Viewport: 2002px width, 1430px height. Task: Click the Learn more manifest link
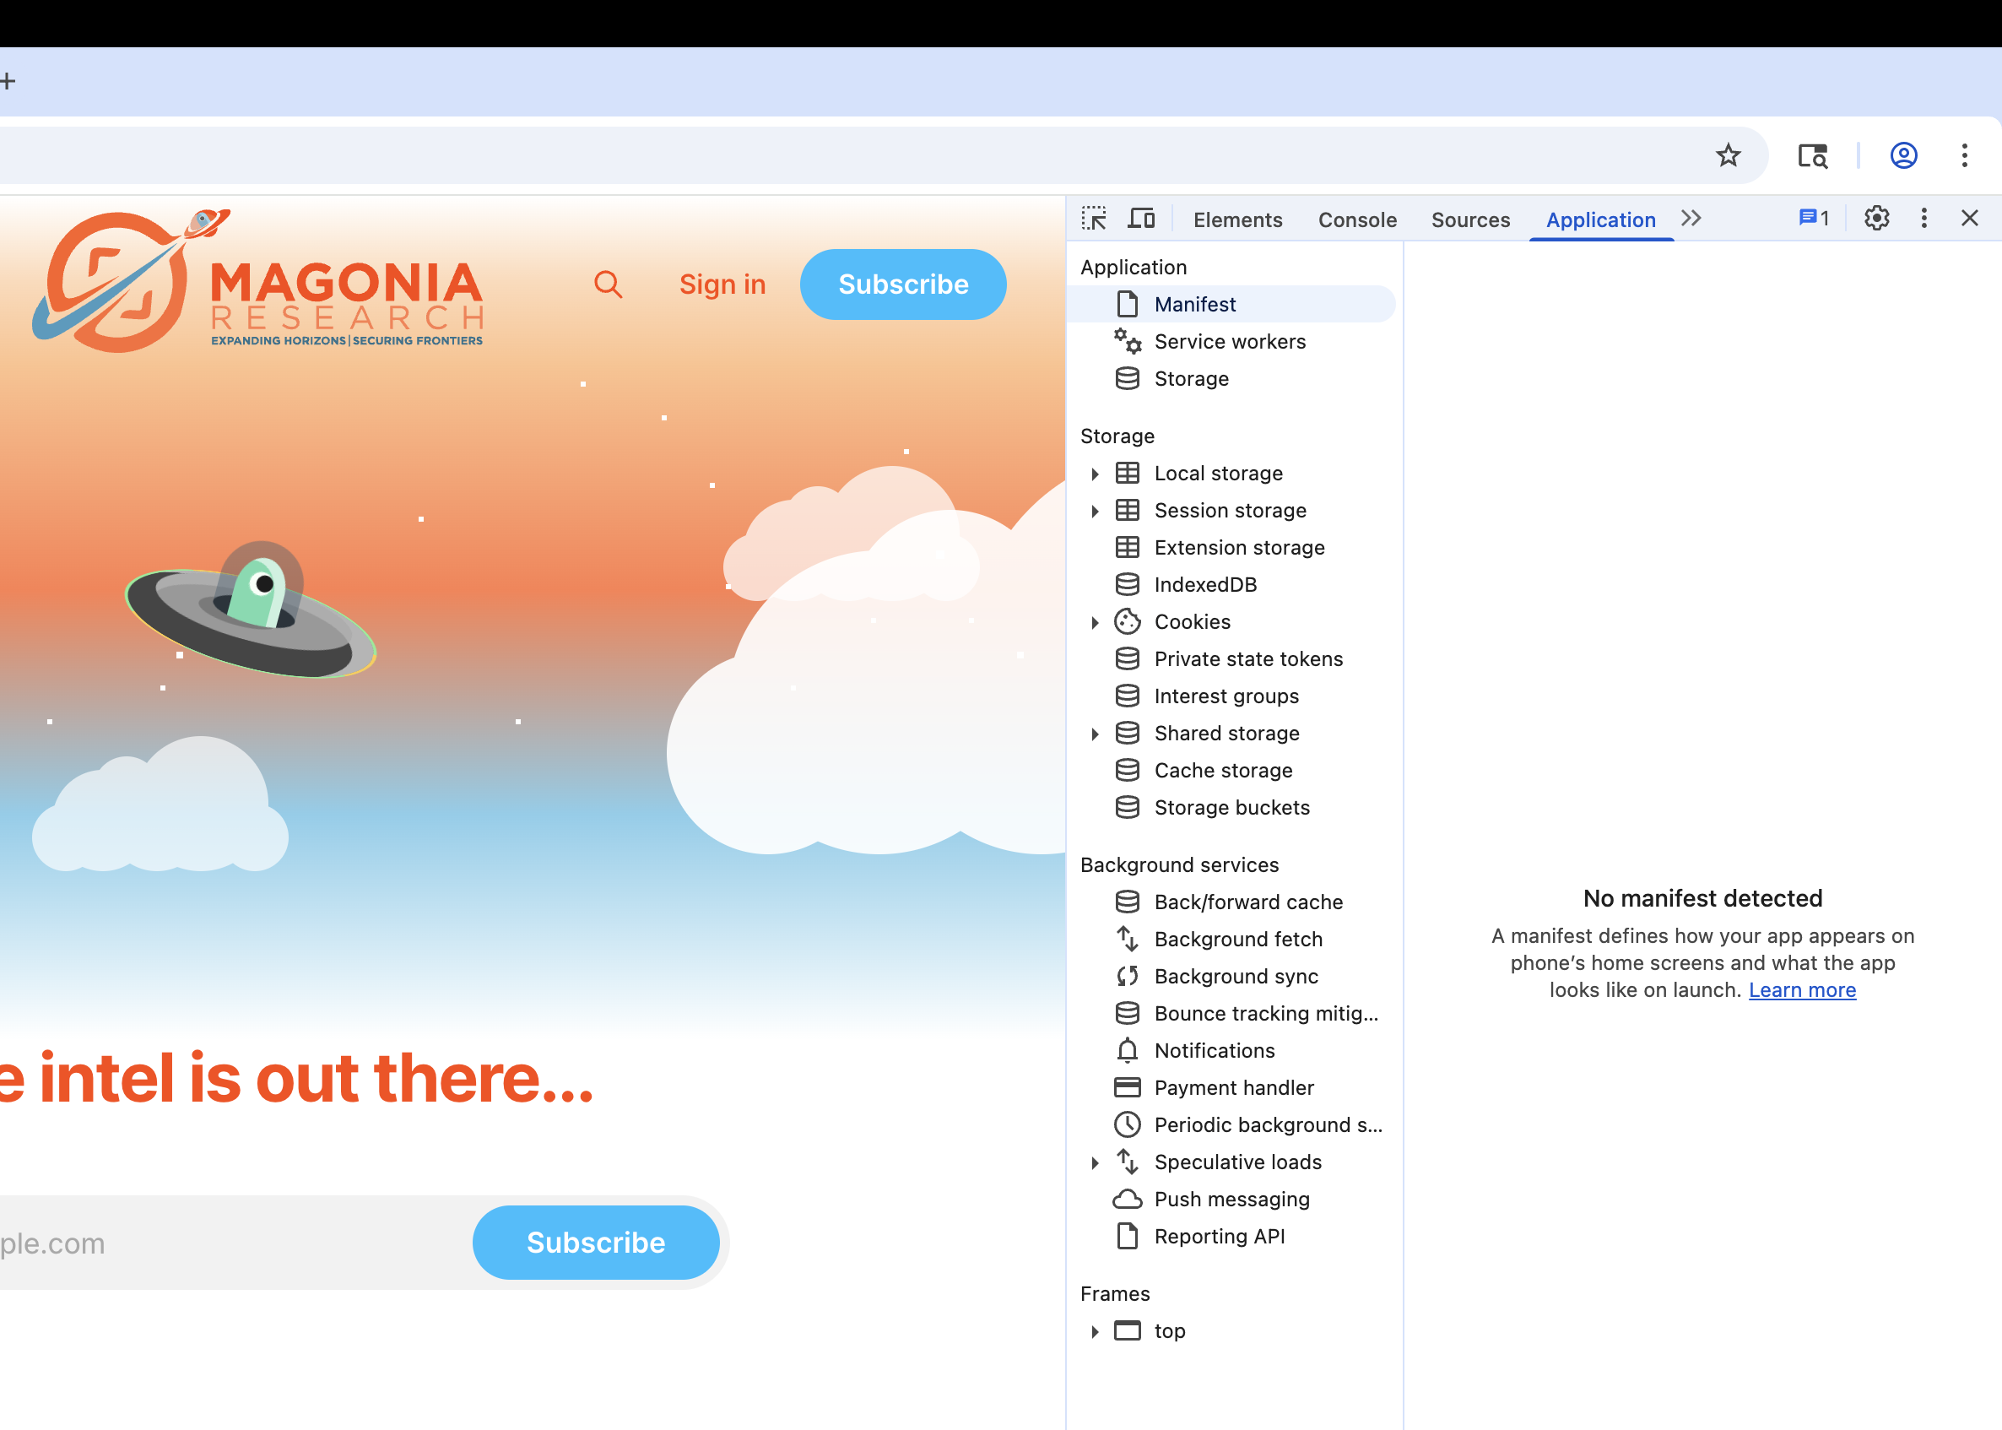(x=1801, y=990)
